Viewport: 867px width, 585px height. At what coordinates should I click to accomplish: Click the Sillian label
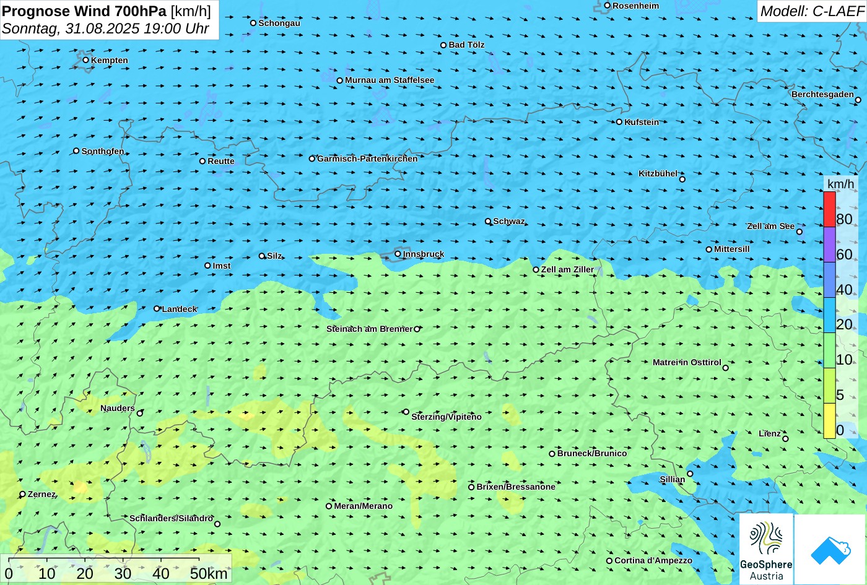coord(673,479)
